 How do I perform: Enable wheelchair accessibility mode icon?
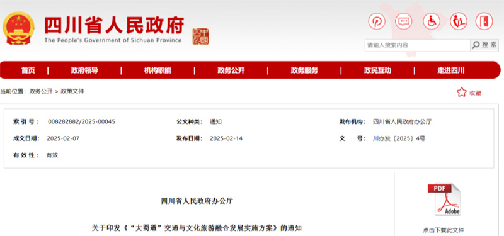point(432,21)
